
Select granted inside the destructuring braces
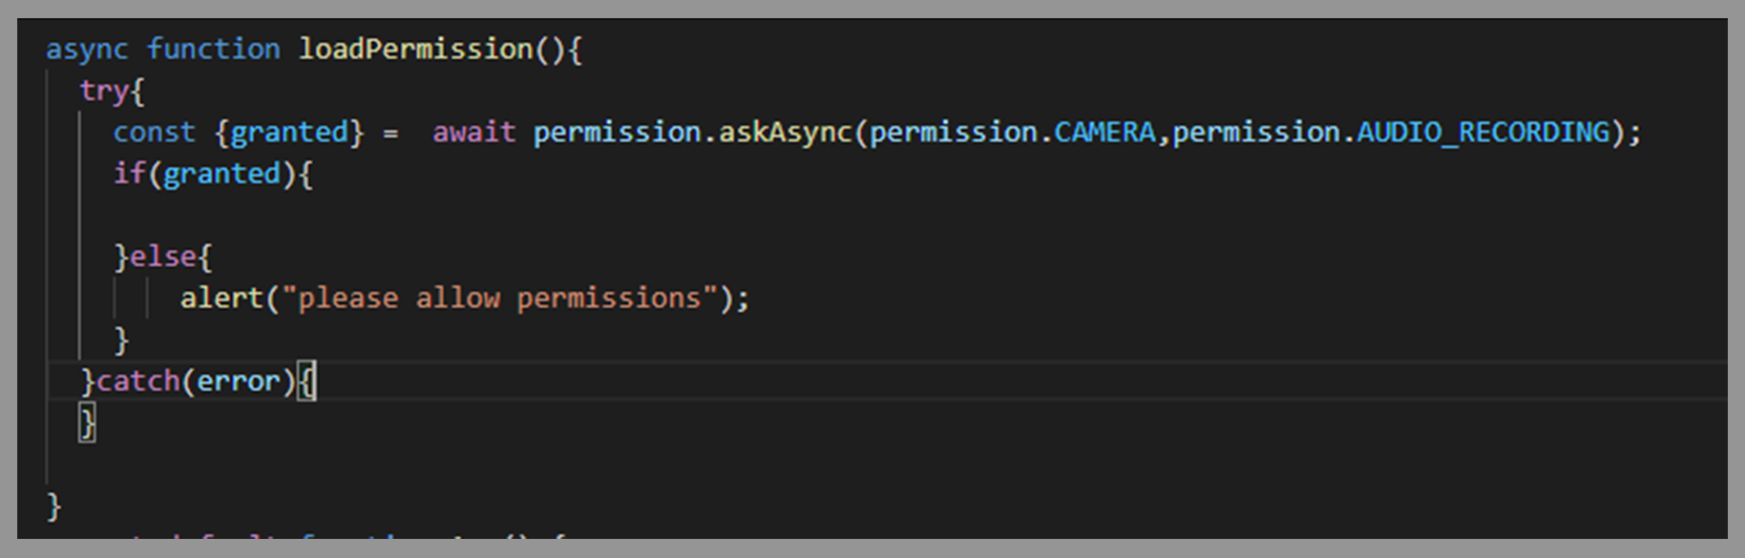289,133
